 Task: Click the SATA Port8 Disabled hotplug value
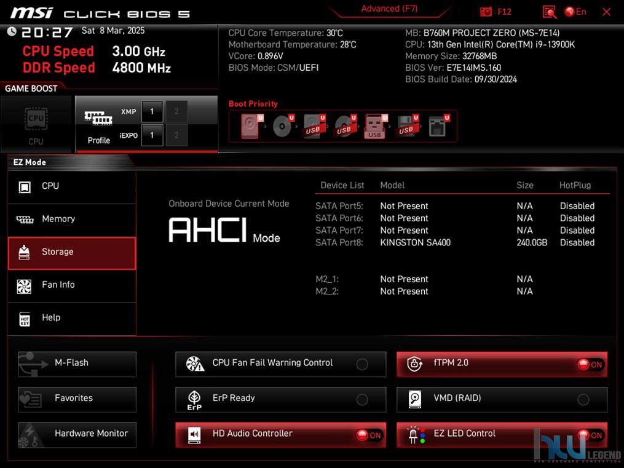tap(577, 242)
